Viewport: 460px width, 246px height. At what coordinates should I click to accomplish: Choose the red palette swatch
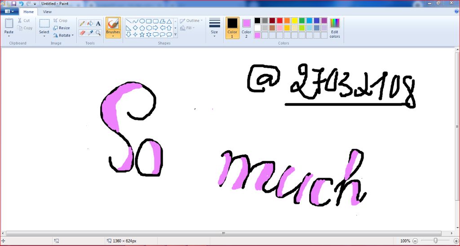[x=279, y=21]
